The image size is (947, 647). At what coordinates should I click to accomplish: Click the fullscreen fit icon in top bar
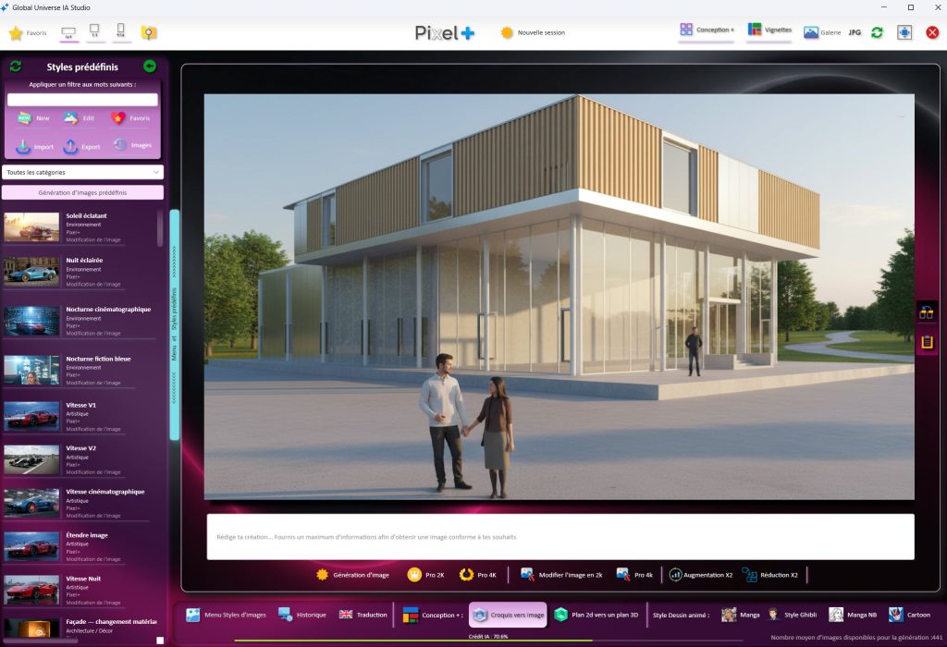[x=904, y=32]
